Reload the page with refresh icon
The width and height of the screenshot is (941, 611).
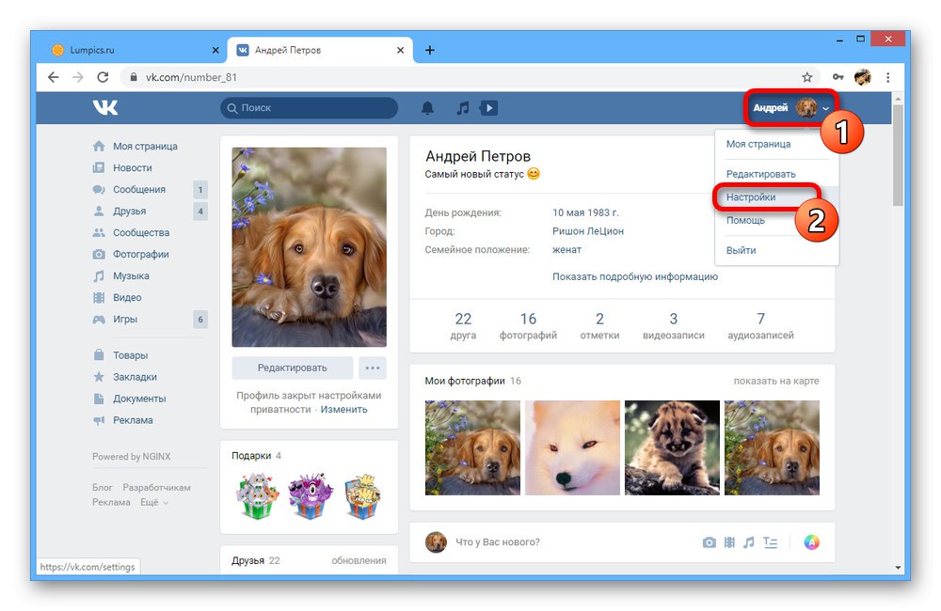103,77
